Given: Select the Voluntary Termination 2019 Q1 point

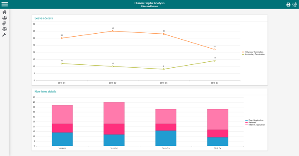Looking at the screenshot, I should (x=62, y=38).
